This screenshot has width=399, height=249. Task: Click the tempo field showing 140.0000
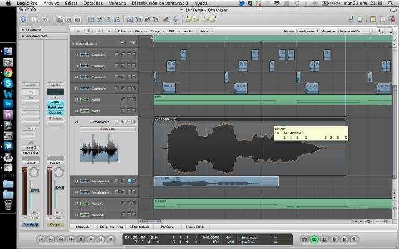coord(211,237)
